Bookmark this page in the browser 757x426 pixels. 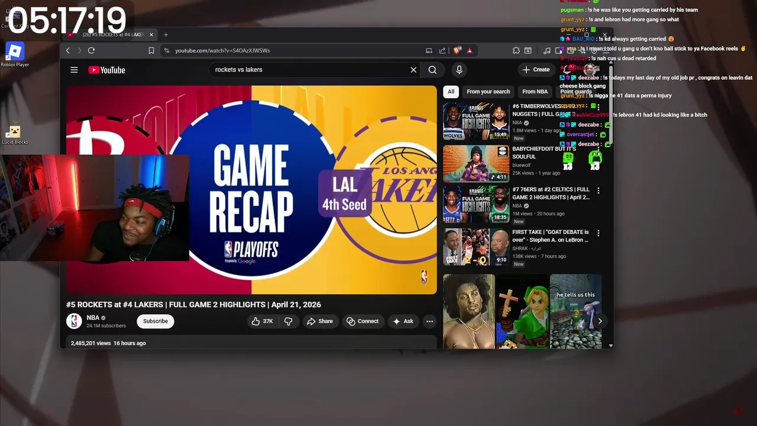click(x=151, y=50)
